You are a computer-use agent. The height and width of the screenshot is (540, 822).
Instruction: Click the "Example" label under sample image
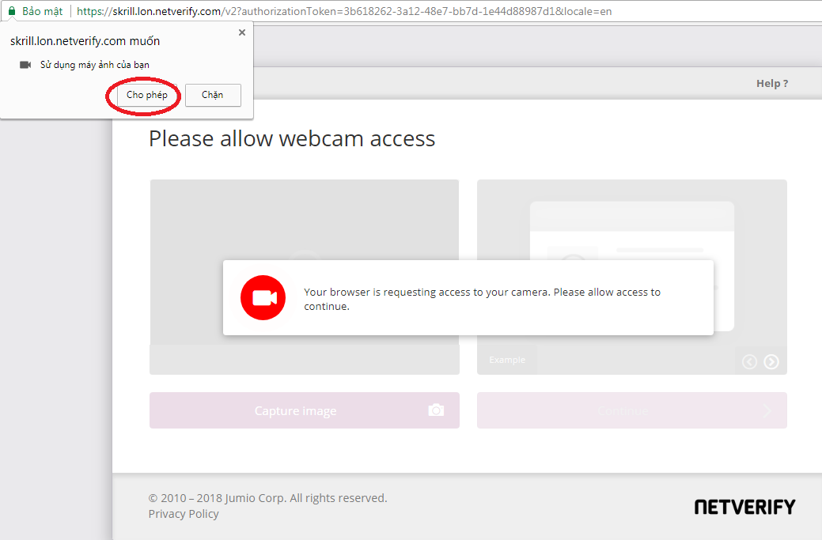point(507,360)
